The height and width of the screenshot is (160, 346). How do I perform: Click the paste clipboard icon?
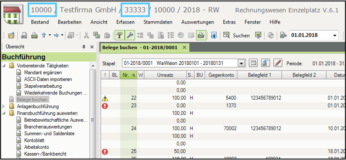[107, 35]
